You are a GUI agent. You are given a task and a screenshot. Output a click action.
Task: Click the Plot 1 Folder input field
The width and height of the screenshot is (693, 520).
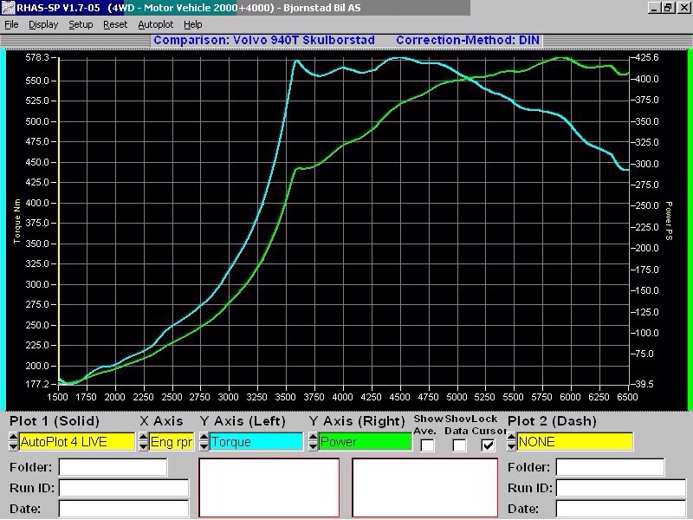click(113, 467)
